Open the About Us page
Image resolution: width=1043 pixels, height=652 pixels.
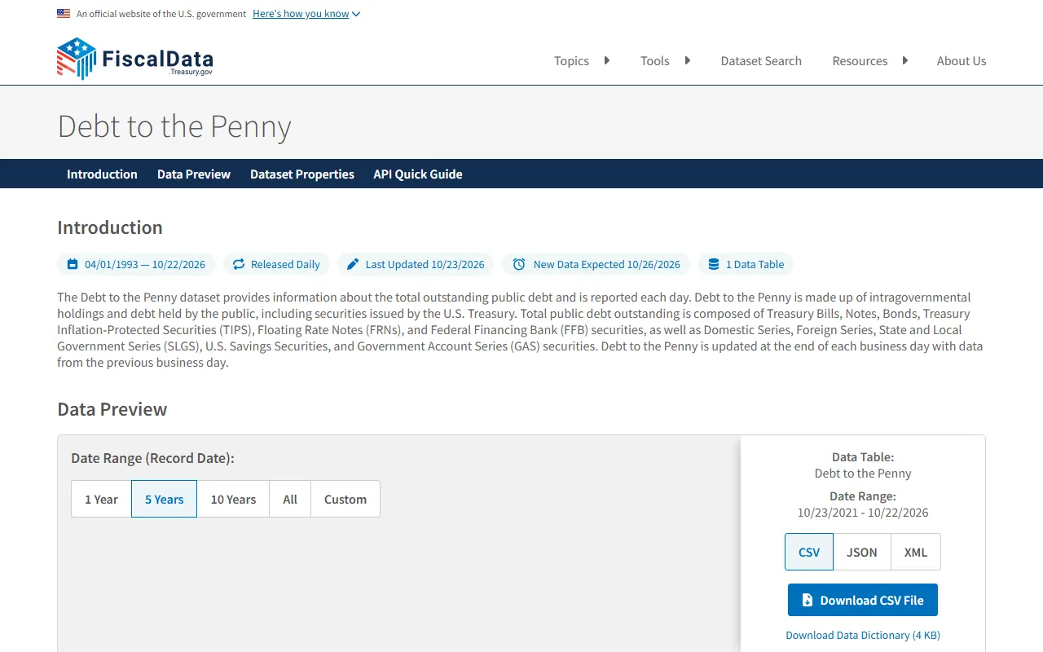pyautogui.click(x=962, y=60)
